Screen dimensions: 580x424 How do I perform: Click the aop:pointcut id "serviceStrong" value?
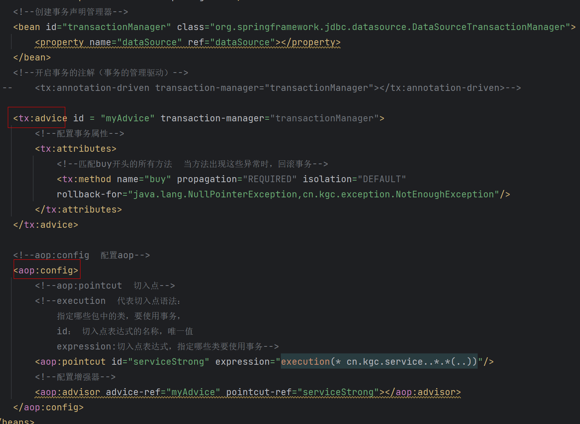pyautogui.click(x=169, y=362)
